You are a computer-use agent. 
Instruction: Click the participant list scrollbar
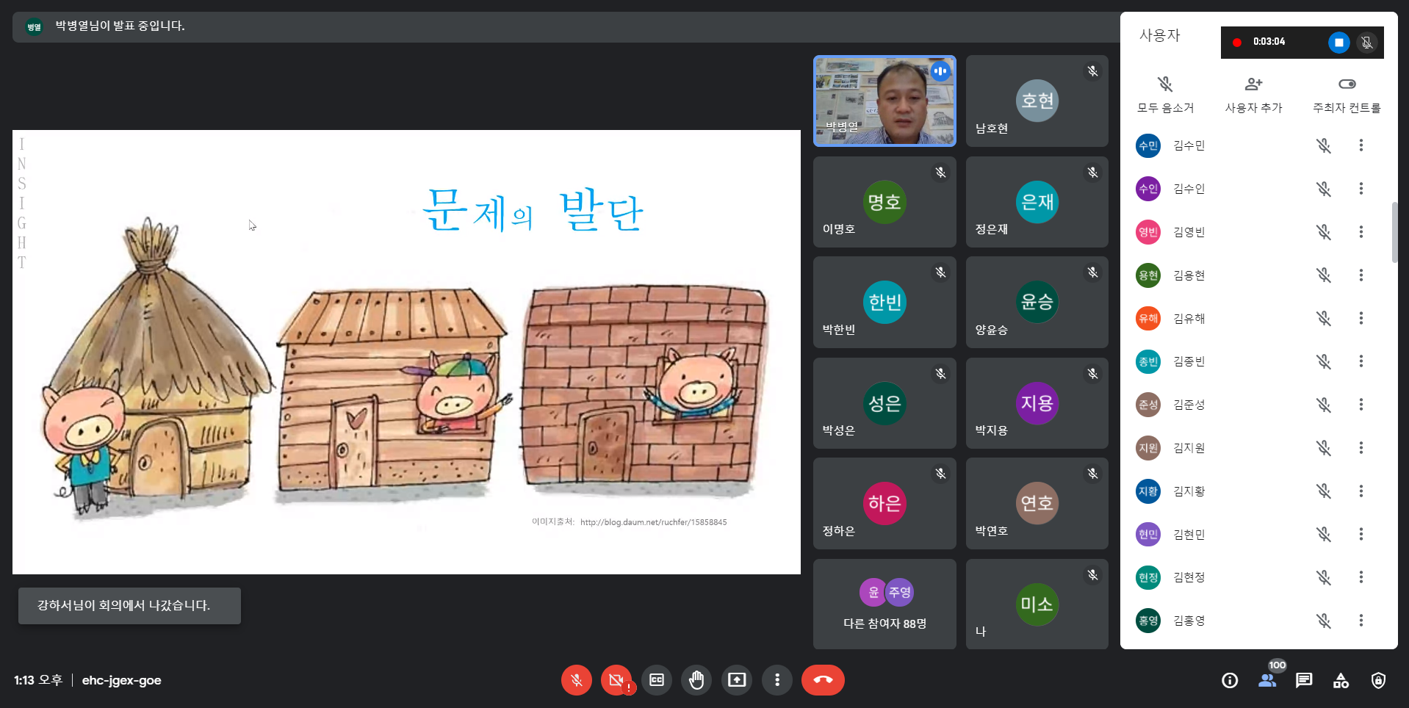1394,232
